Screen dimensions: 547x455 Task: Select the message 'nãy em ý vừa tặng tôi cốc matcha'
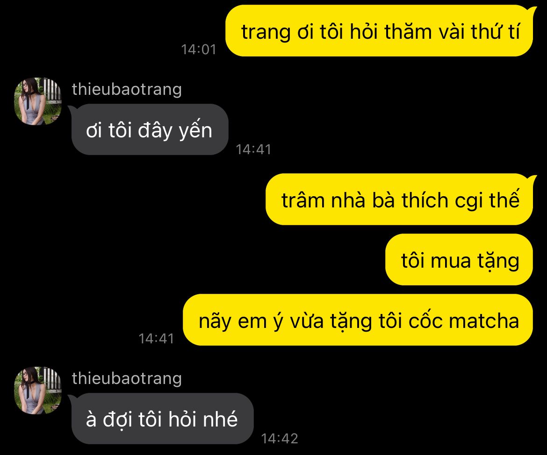click(358, 320)
